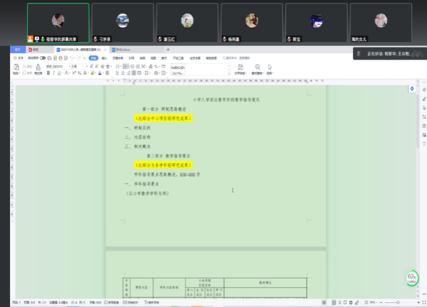Toggle the auto-save switch
Screen dimensions: 427x307
(x=43, y=58)
